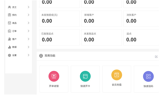Expand the 员工 menu chevron

[28, 7]
